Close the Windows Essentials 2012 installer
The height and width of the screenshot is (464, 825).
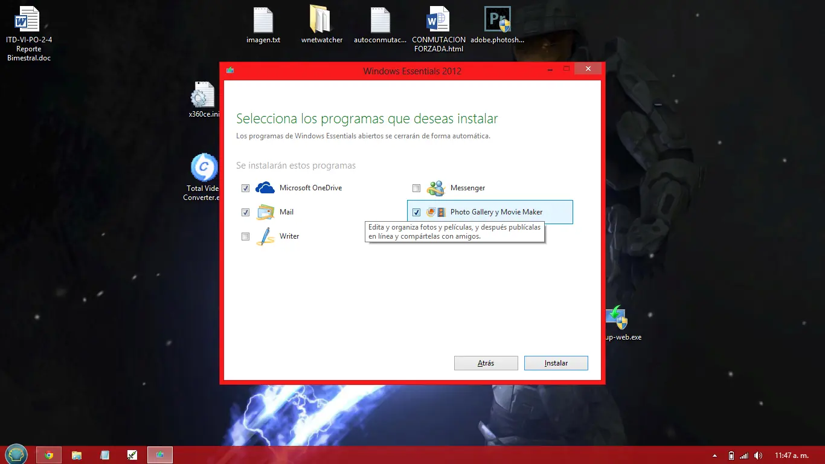tap(588, 68)
